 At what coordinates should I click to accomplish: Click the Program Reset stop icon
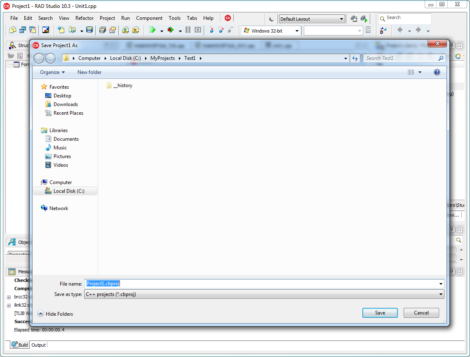point(198,30)
